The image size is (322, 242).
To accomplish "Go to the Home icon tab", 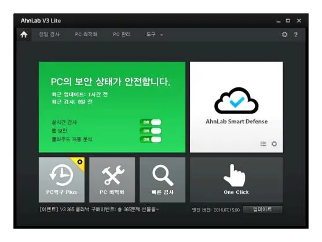I will point(24,35).
